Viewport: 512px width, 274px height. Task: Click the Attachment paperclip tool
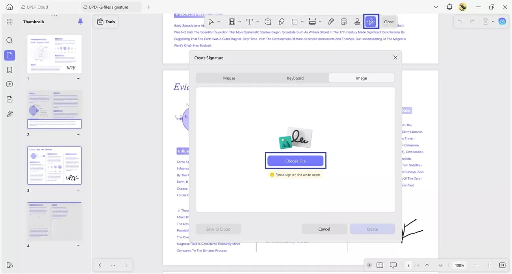(331, 22)
